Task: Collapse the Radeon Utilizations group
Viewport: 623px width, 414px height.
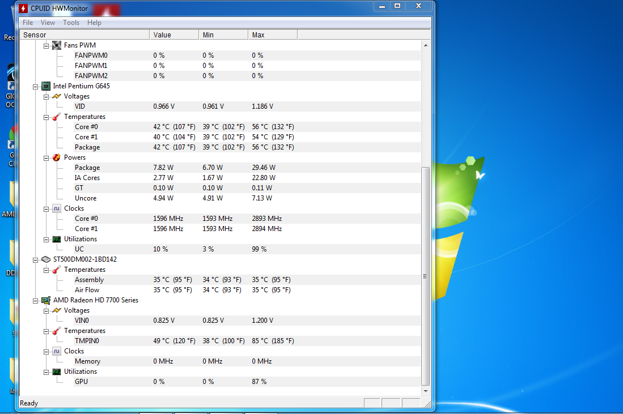Action: click(46, 372)
